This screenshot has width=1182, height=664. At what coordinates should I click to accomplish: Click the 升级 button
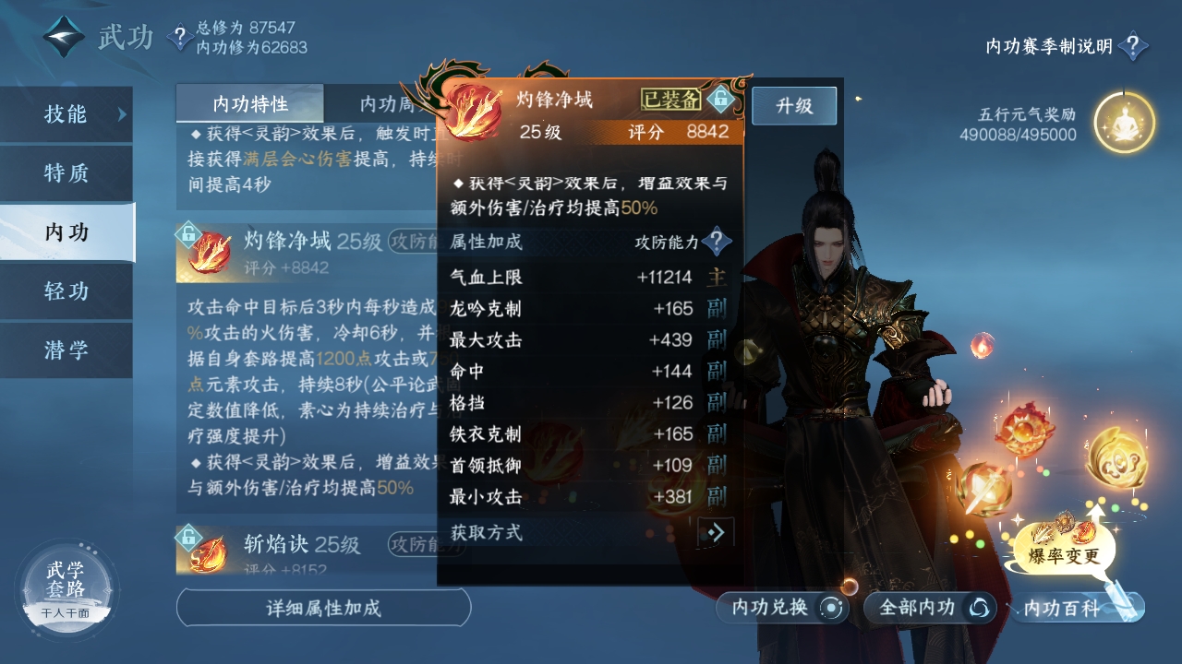coord(794,106)
